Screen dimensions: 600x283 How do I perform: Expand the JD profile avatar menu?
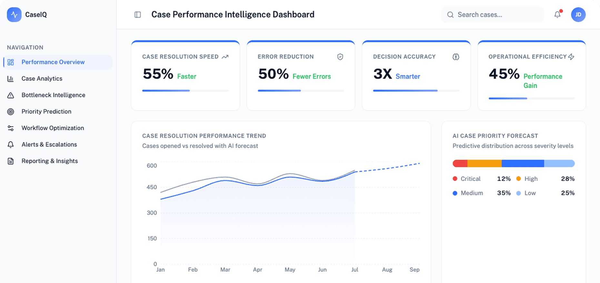click(x=578, y=15)
